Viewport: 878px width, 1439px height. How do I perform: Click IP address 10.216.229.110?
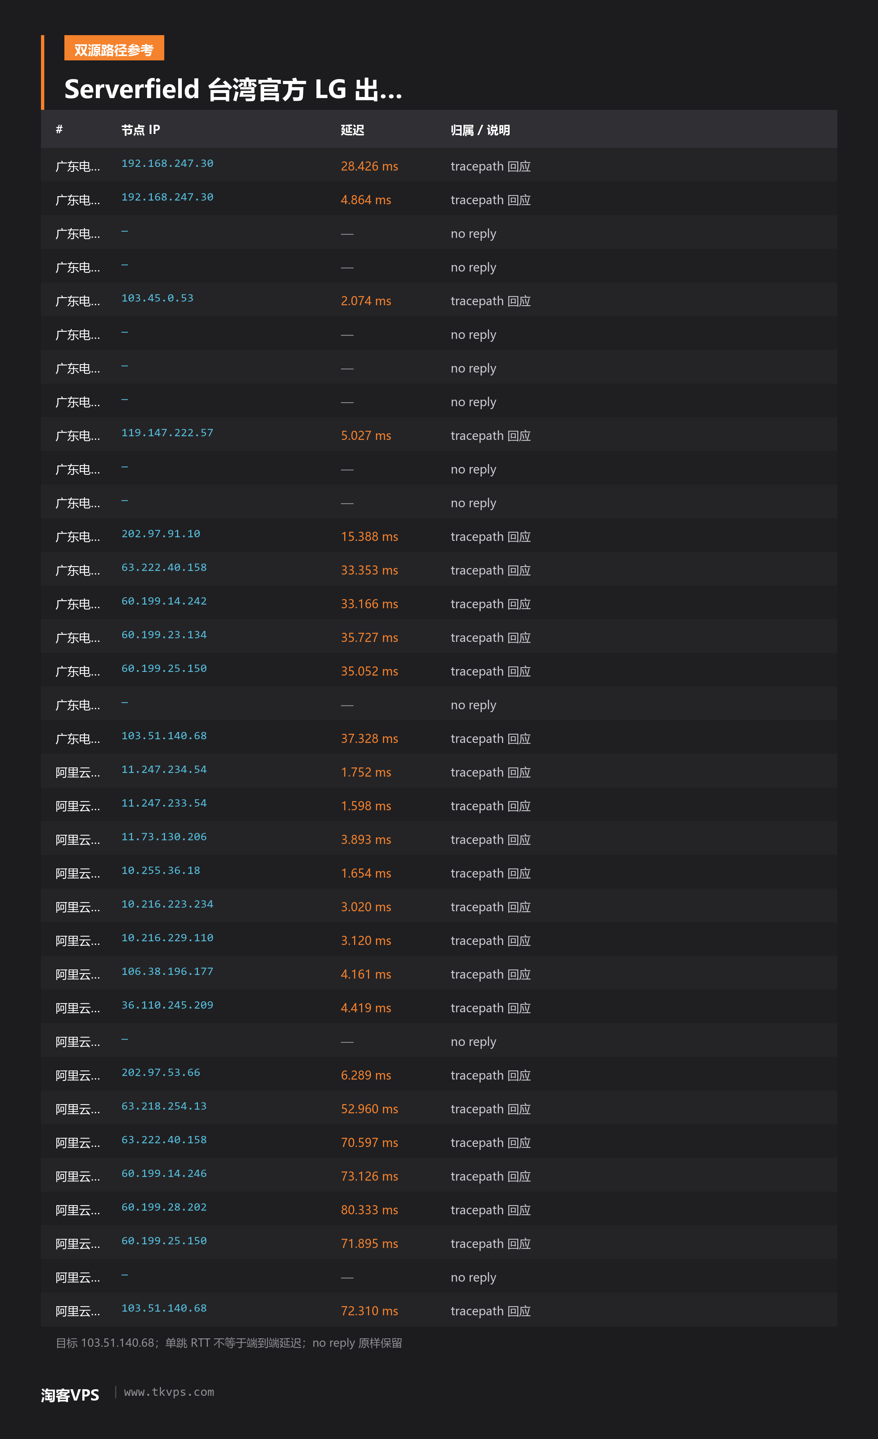[168, 938]
